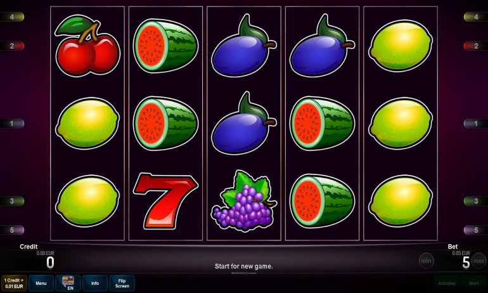Enable Autoplay mode
Viewport: 488px width, 293px height.
click(x=447, y=283)
